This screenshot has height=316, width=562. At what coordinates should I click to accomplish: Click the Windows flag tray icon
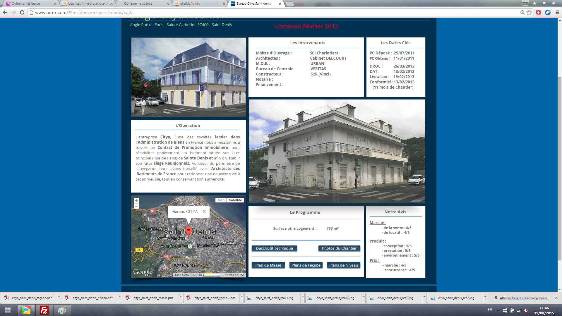(505, 310)
